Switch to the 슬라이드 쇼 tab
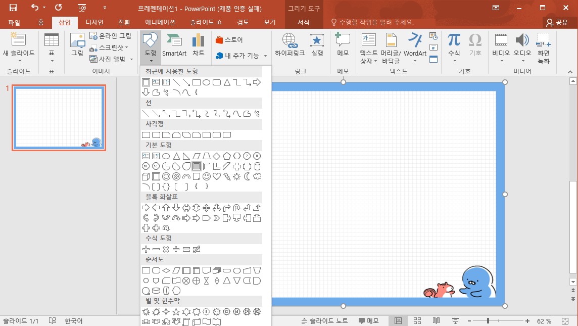 pyautogui.click(x=206, y=23)
